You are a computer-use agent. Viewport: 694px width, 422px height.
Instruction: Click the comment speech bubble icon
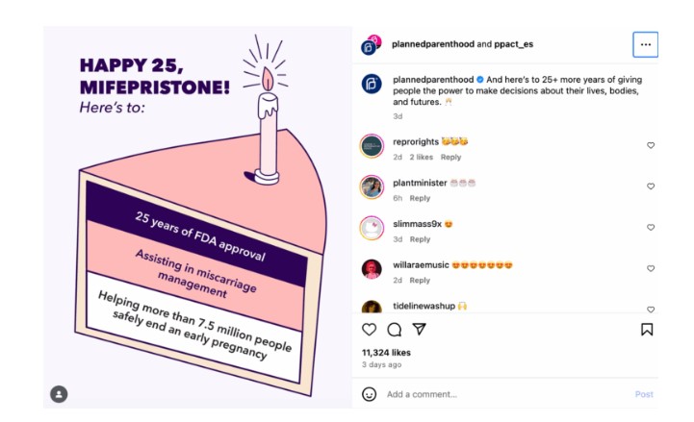coord(394,329)
